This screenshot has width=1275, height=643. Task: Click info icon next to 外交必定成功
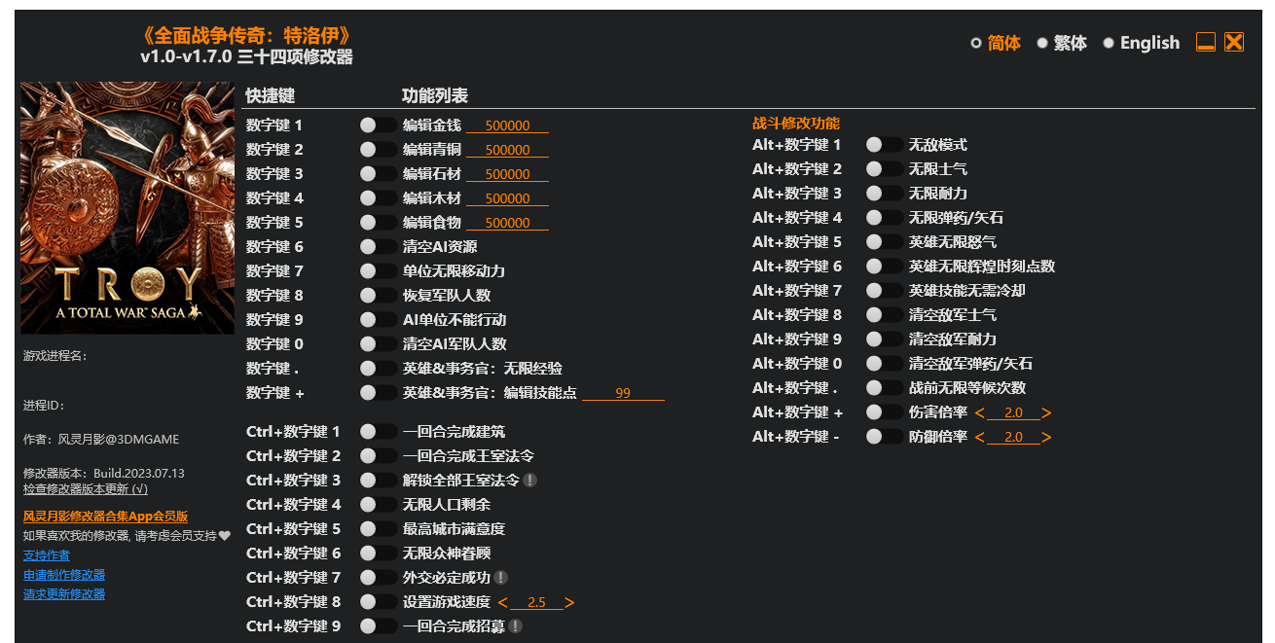(500, 578)
